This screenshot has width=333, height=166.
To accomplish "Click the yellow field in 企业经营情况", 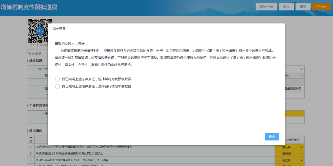I will [294, 114].
